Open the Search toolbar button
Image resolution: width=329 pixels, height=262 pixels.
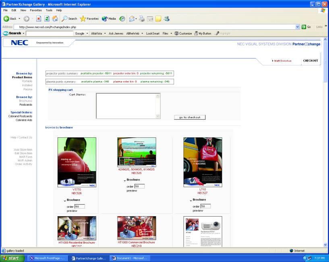point(69,18)
